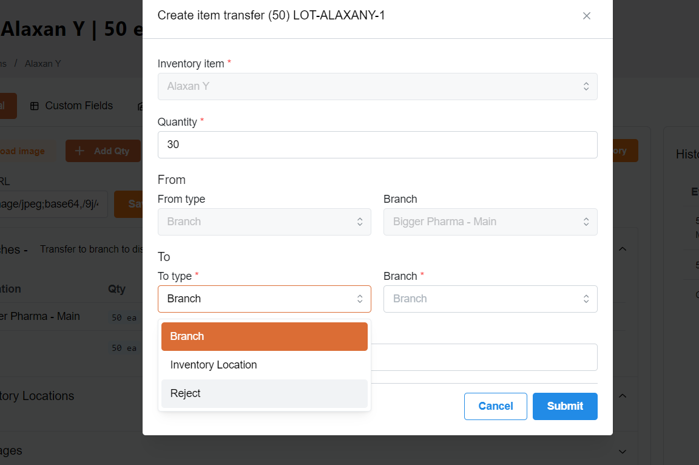Image resolution: width=699 pixels, height=465 pixels.
Task: Select the Branch option in the list
Action: pyautogui.click(x=265, y=336)
